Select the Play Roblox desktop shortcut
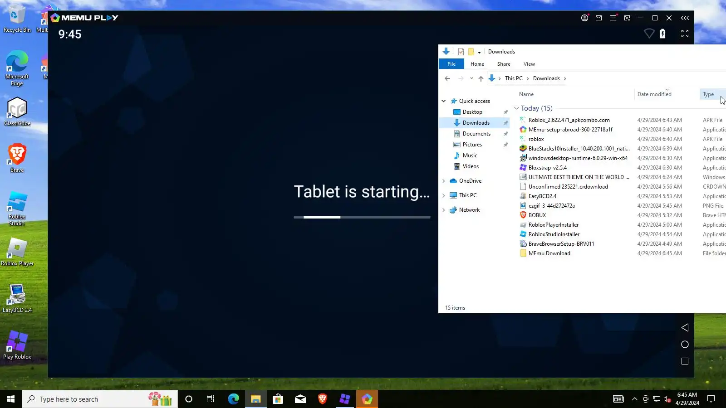 pyautogui.click(x=17, y=345)
